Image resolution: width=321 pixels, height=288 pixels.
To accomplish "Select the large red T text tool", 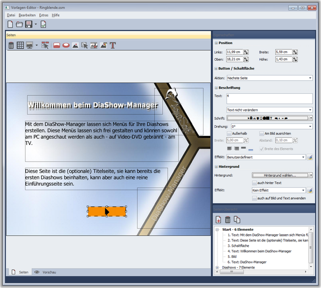I will coord(113,45).
